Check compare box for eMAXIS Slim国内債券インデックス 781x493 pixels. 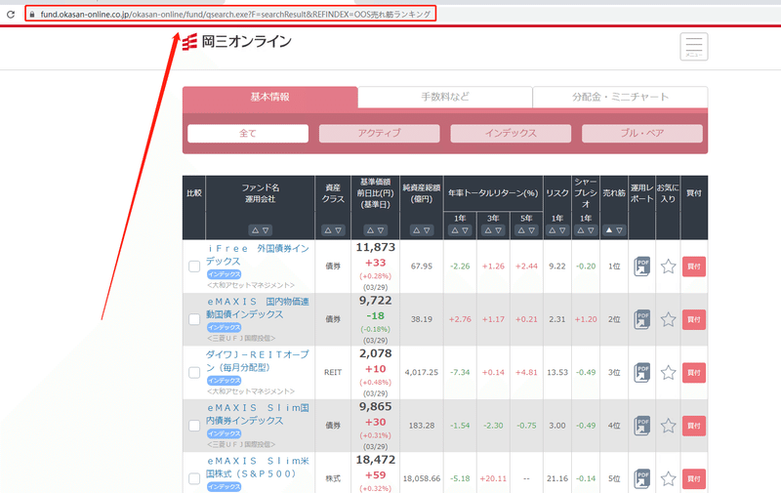click(194, 426)
